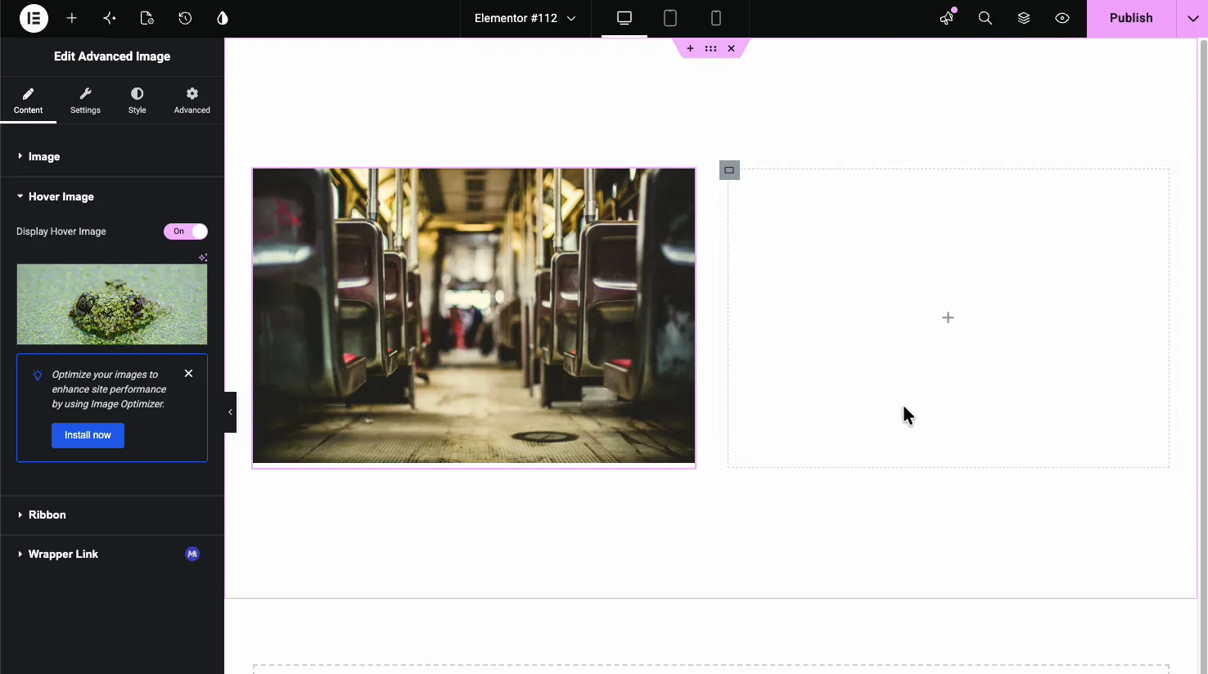Preview changes with the eye icon
The image size is (1208, 674).
tap(1062, 18)
